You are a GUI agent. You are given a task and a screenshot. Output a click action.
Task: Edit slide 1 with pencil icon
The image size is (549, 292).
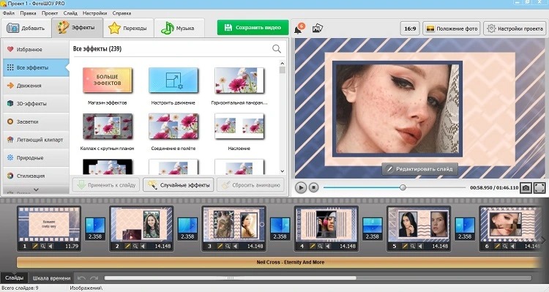(35, 246)
